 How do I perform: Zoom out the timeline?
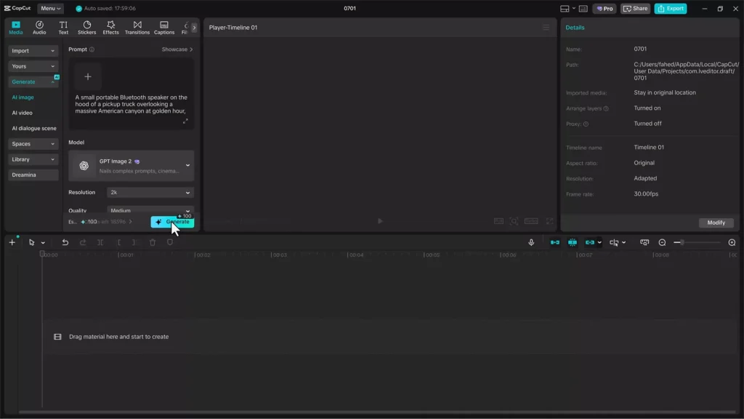(x=662, y=242)
